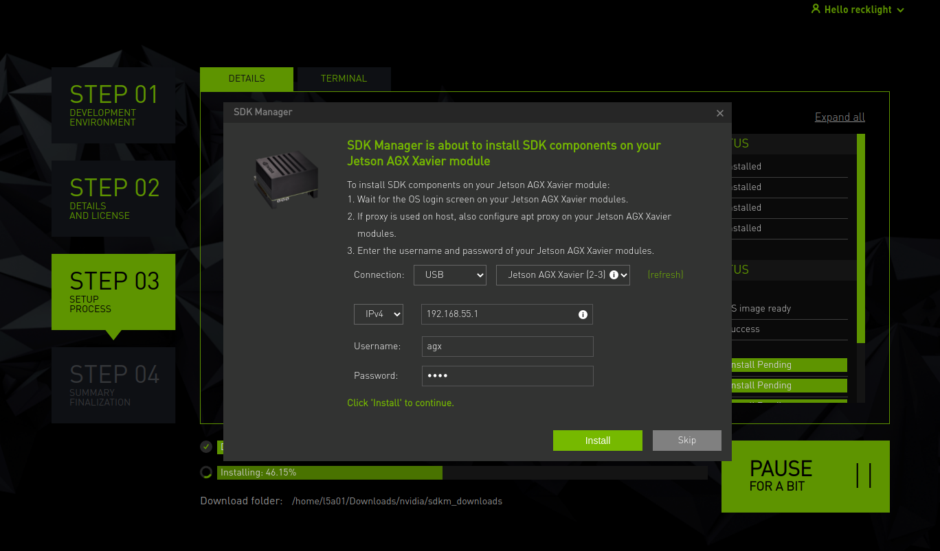
Task: Click the Jetson AGX Xavier module image in the dialog
Action: tap(286, 180)
